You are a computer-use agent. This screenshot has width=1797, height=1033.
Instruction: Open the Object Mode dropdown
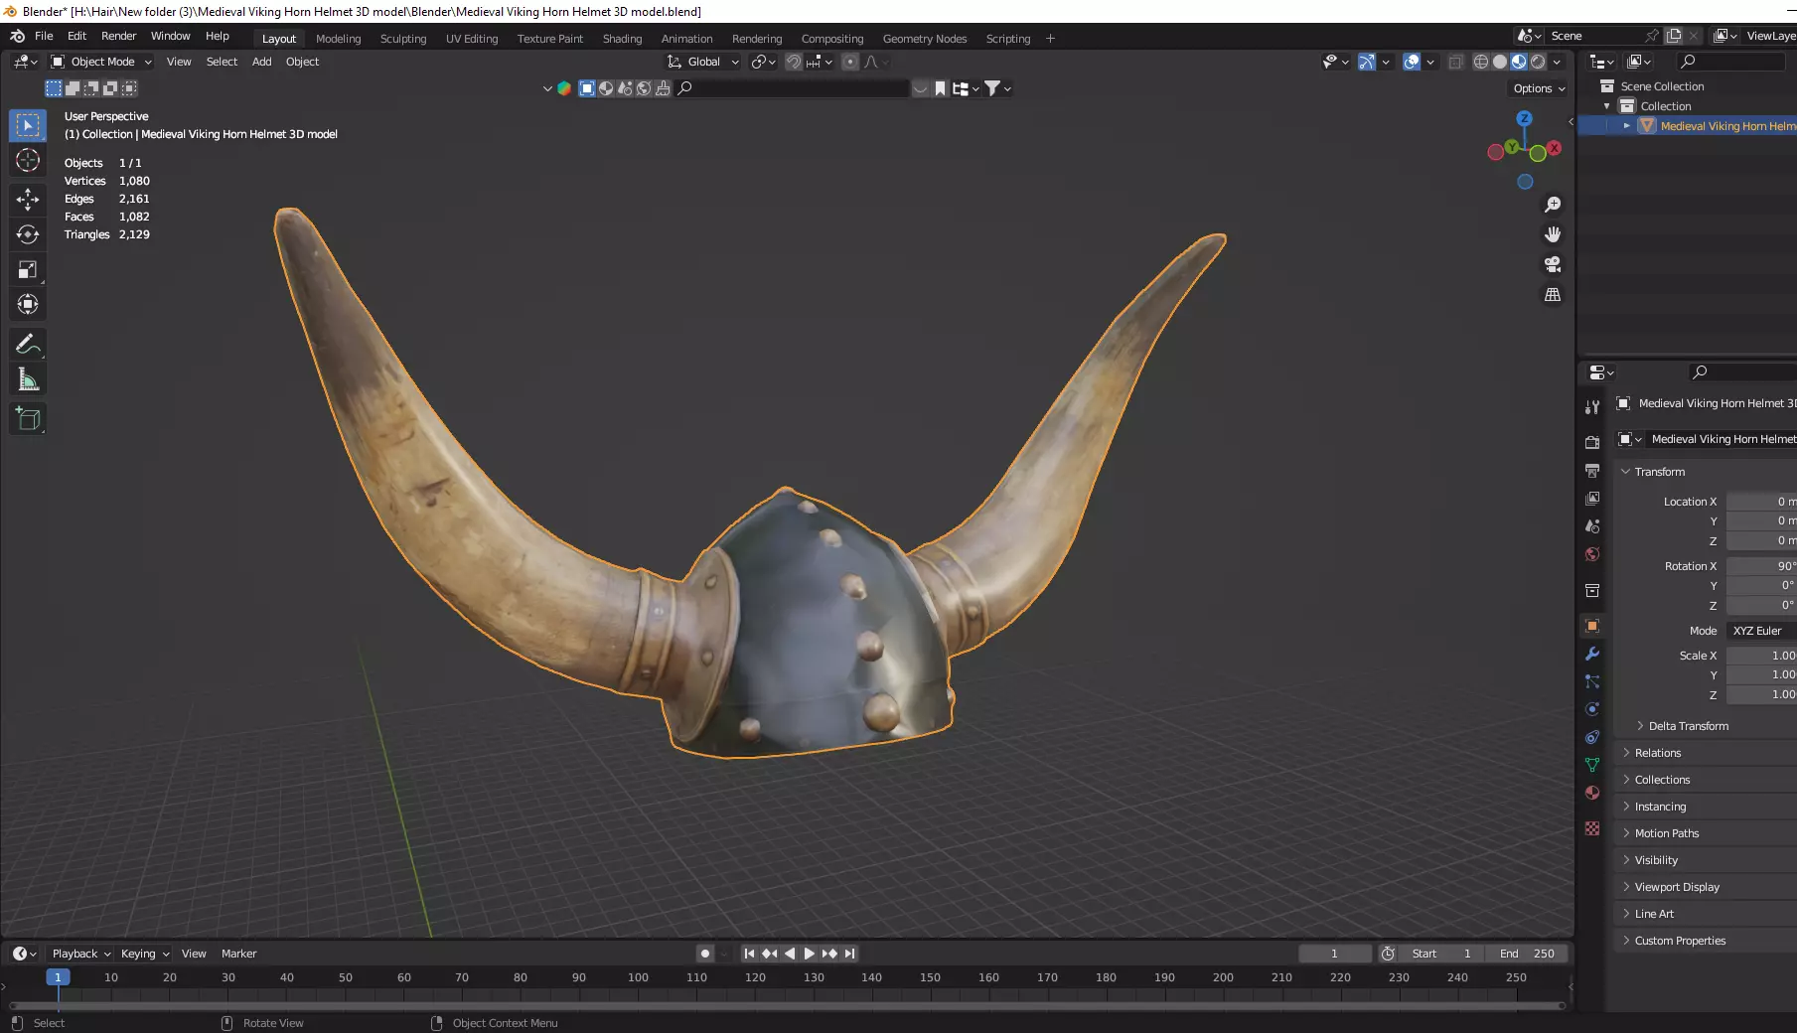(x=100, y=62)
